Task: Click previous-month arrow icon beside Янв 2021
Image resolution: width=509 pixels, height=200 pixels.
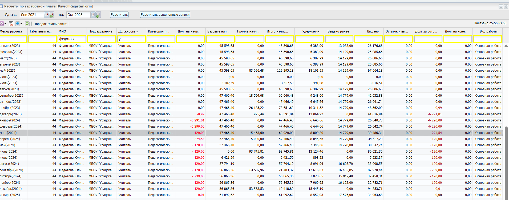Action: point(51,15)
